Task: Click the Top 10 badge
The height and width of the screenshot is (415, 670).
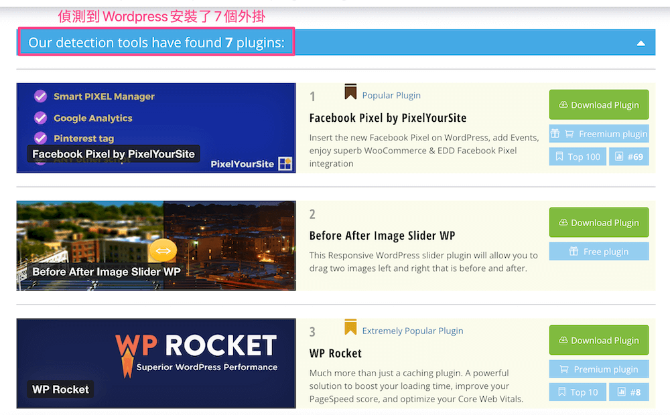Action: coord(578,392)
